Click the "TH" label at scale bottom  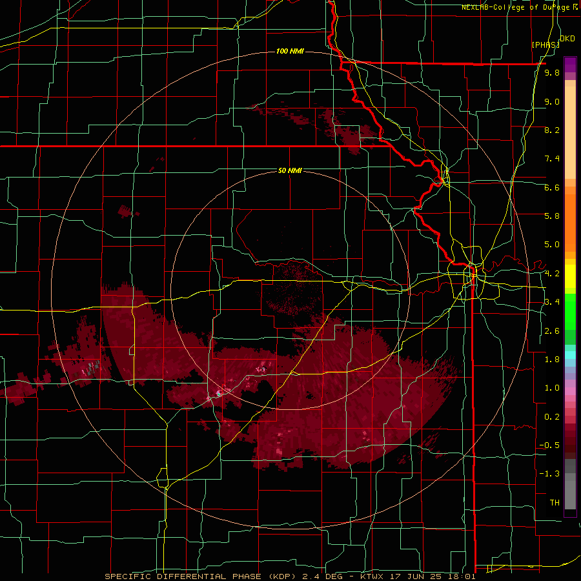555,502
